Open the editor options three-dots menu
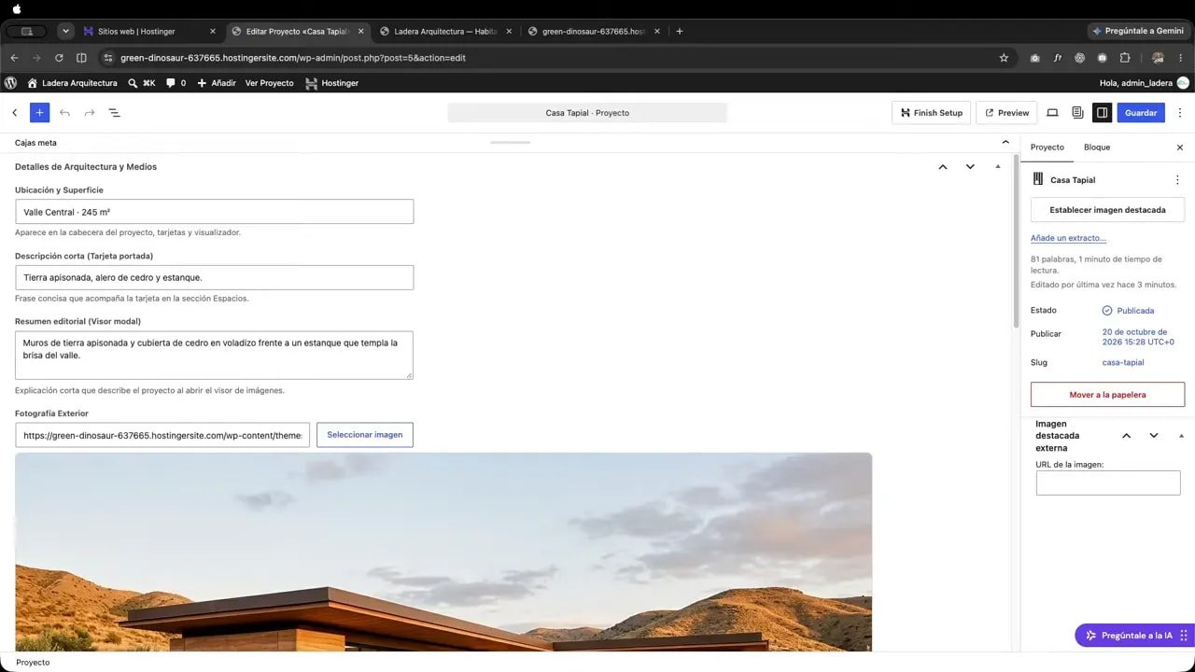This screenshot has width=1195, height=672. pos(1179,113)
